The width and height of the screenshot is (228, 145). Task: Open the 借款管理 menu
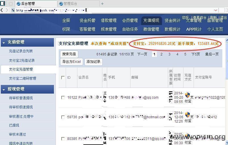click(x=109, y=20)
